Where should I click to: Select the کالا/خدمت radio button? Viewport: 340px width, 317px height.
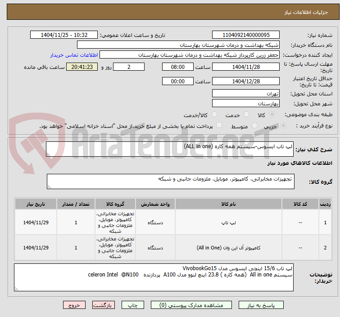point(214,114)
